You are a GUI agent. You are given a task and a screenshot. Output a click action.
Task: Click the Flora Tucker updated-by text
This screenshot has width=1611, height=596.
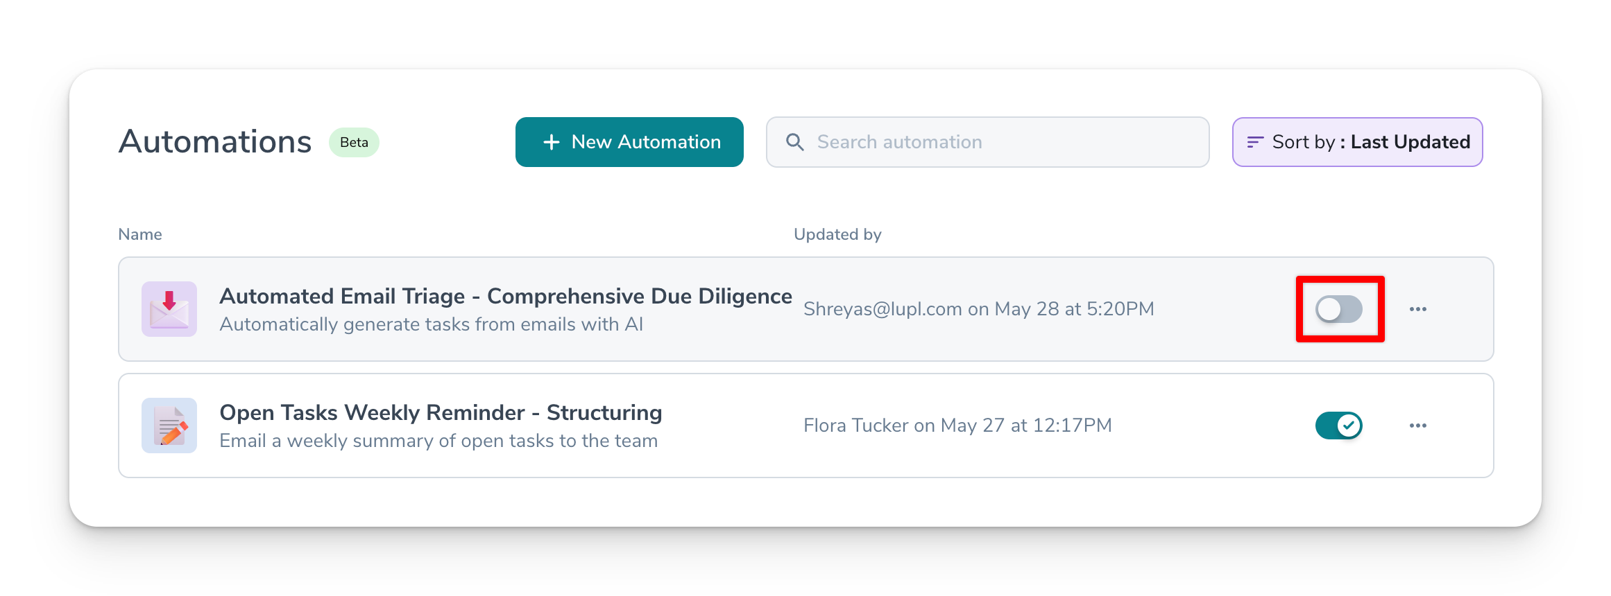[x=957, y=426]
